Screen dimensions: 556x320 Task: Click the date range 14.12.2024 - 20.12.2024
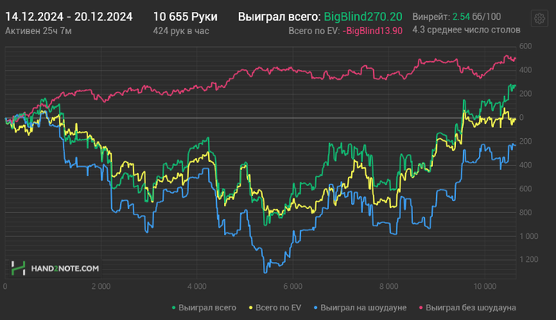69,17
